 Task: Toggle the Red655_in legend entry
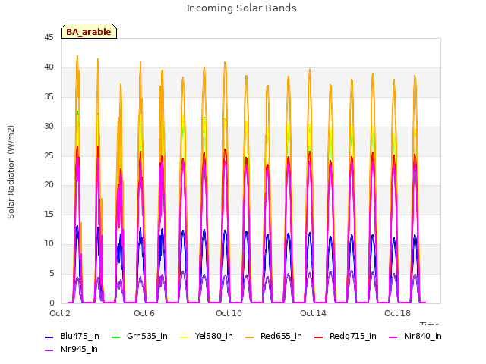click(273, 337)
